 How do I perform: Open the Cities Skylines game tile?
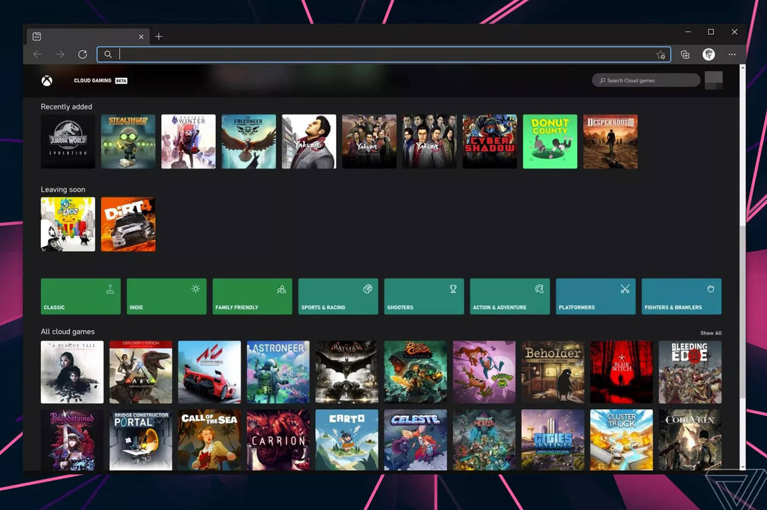pyautogui.click(x=553, y=440)
